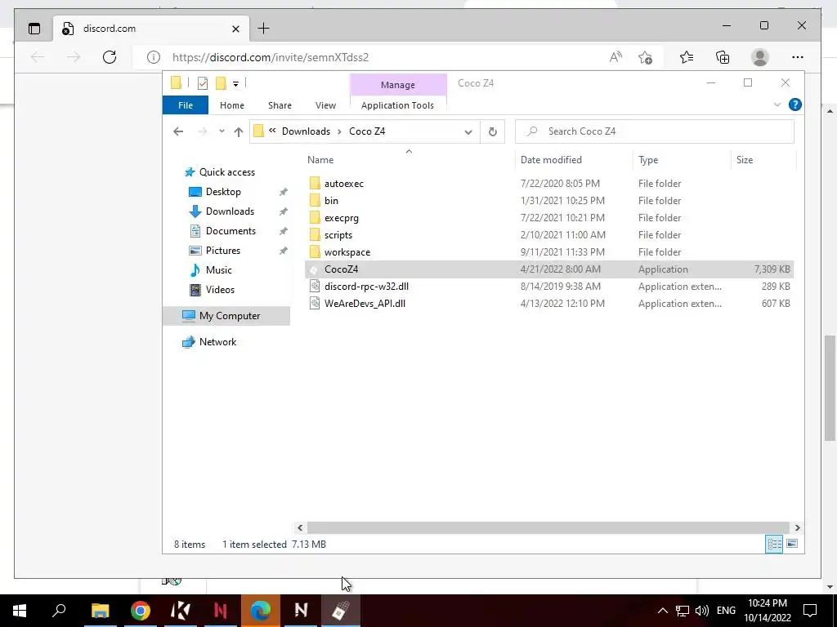Click the Manage contextual tab
The width and height of the screenshot is (837, 627).
[x=398, y=85]
